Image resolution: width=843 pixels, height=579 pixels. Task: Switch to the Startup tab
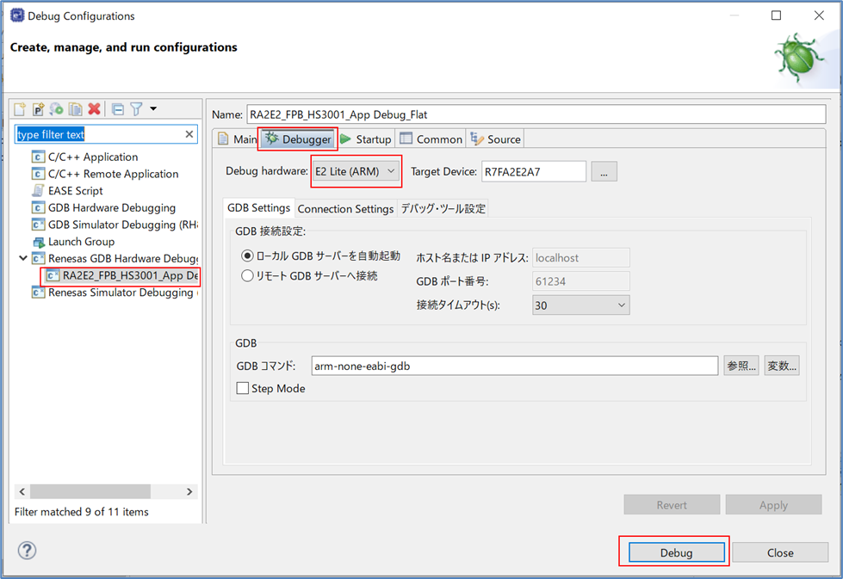click(x=366, y=139)
